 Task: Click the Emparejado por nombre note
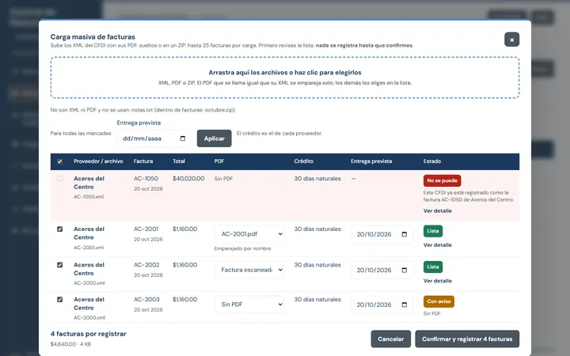242,248
